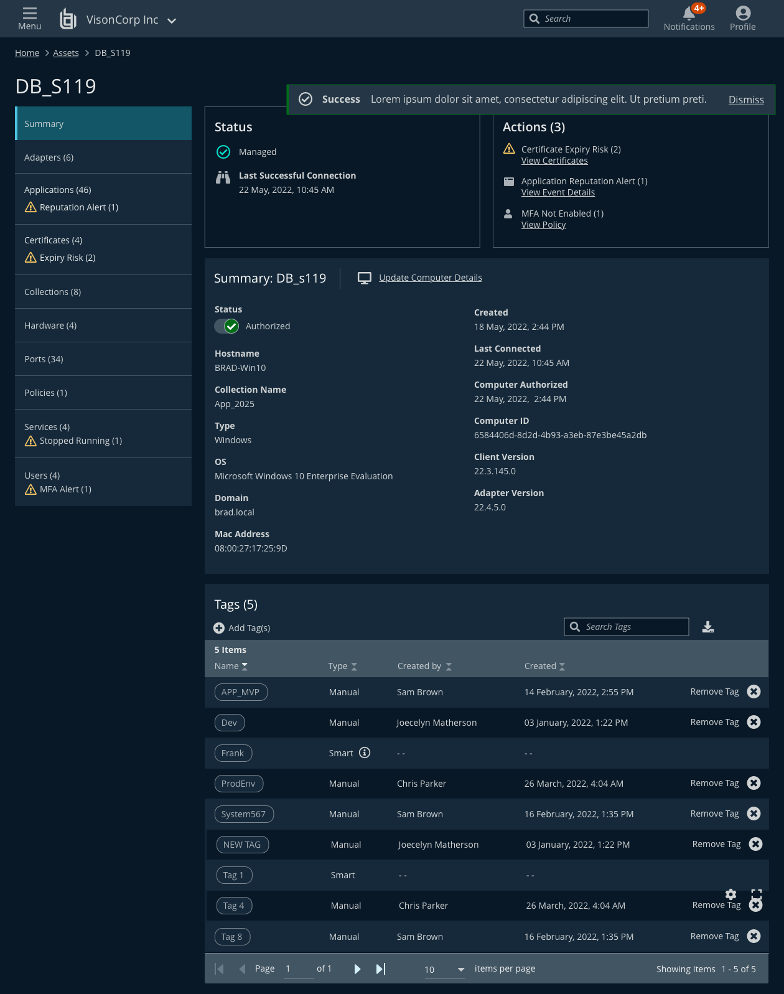The image size is (784, 994).
Task: Open the items per page dropdown
Action: 460,970
